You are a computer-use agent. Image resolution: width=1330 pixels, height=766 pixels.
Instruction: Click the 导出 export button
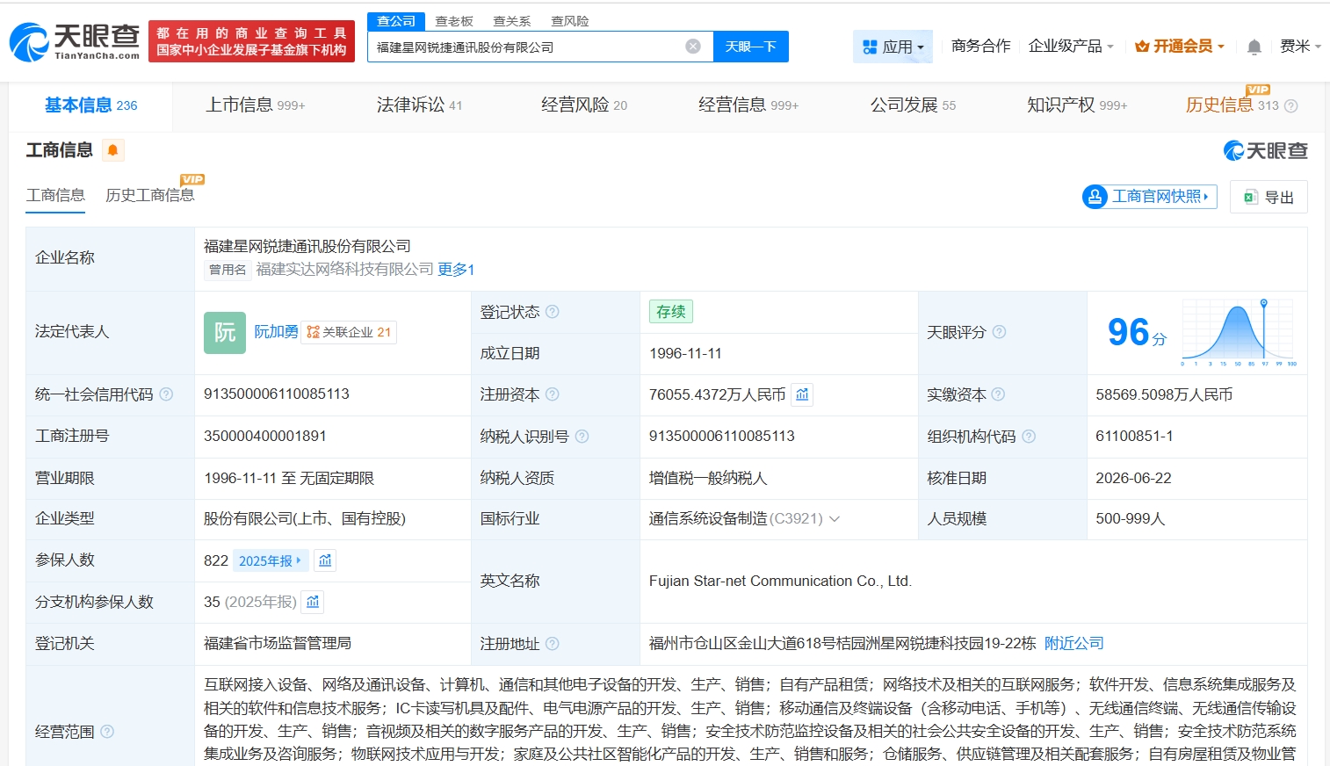point(1269,197)
